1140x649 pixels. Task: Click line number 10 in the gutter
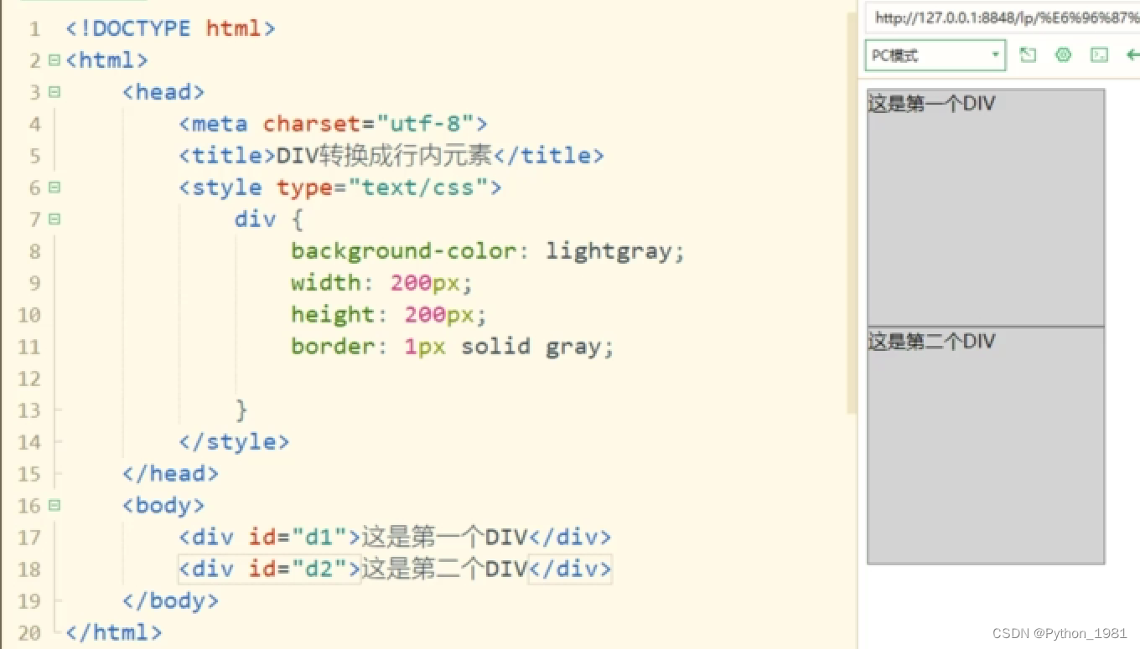coord(29,315)
